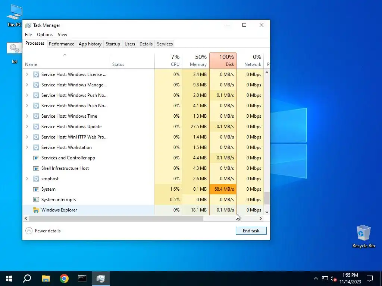Open the File menu
Image resolution: width=382 pixels, height=286 pixels.
[x=28, y=35]
